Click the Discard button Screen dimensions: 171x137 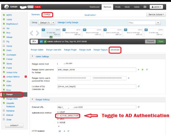click(x=151, y=41)
